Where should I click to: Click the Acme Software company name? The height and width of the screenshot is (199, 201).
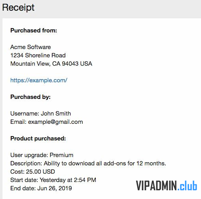pyautogui.click(x=30, y=47)
